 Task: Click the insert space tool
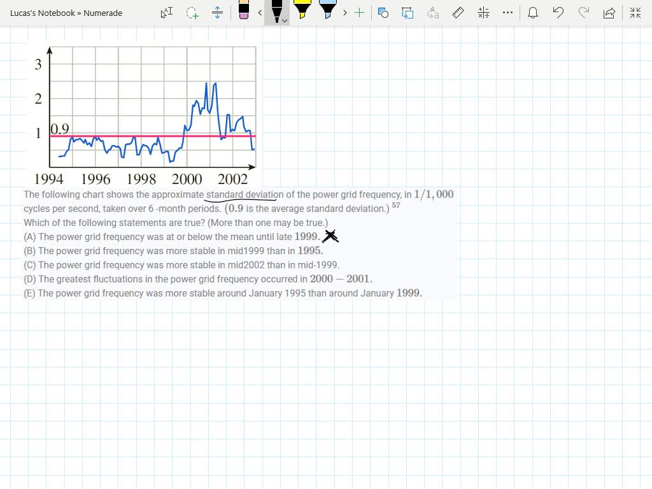tap(216, 13)
